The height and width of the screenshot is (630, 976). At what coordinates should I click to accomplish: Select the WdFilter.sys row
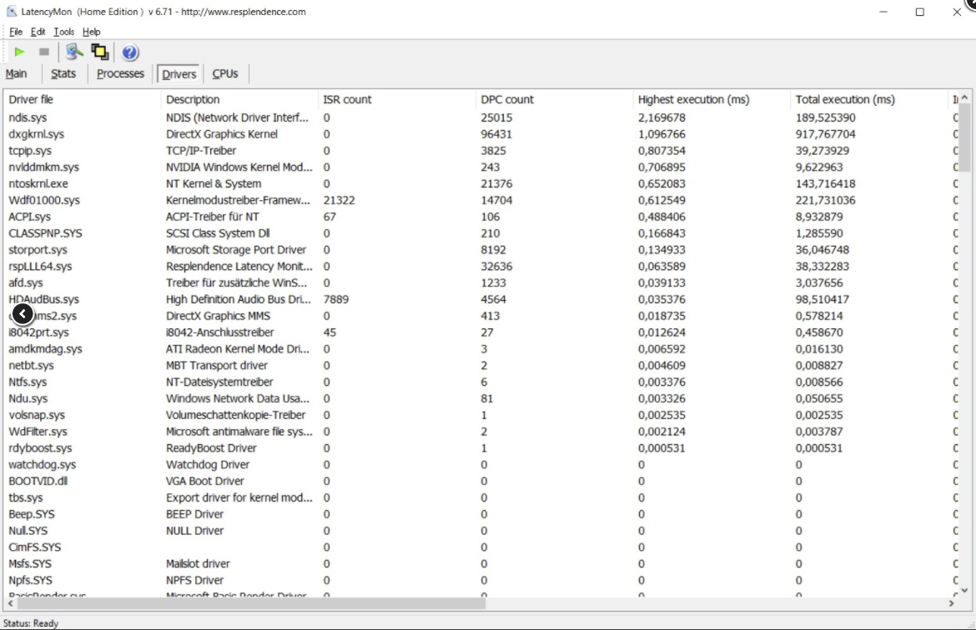(480, 432)
